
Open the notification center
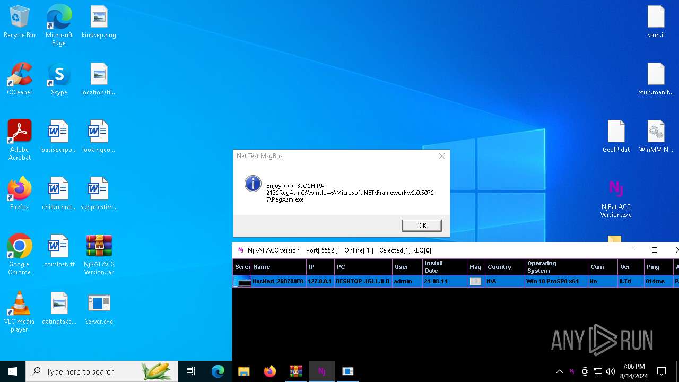[x=661, y=371]
